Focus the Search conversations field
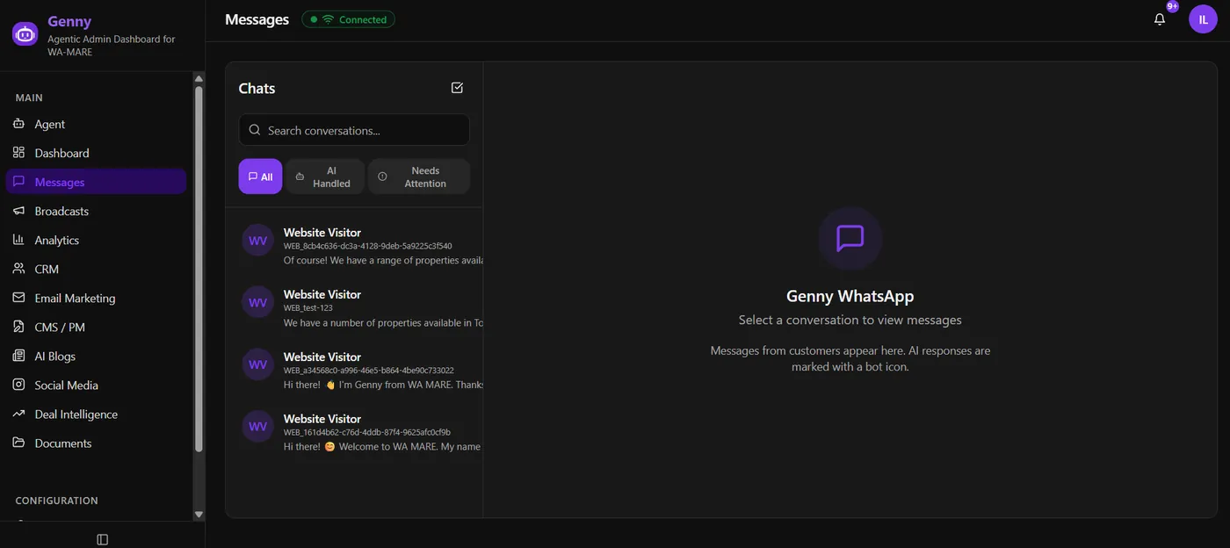The width and height of the screenshot is (1230, 548). [354, 130]
